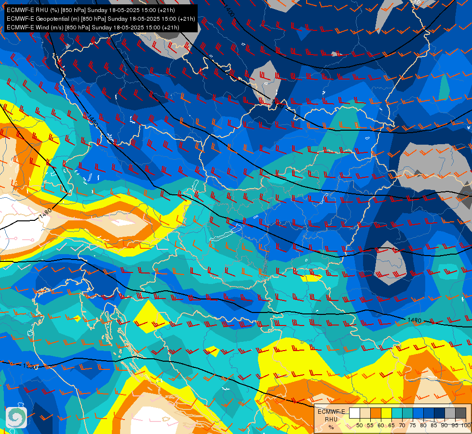Click the ECMWF-E RHU (%) header line
Image resolution: width=472 pixels, height=434 pixels.
click(91, 10)
